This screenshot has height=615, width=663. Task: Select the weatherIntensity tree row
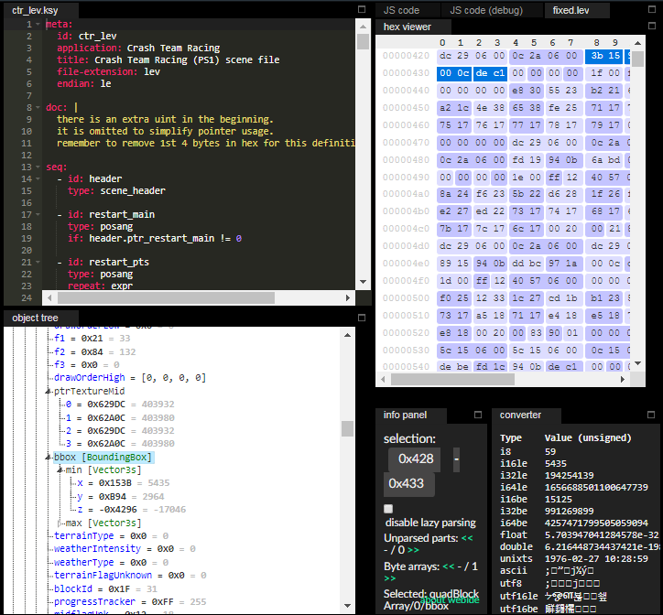(x=125, y=549)
